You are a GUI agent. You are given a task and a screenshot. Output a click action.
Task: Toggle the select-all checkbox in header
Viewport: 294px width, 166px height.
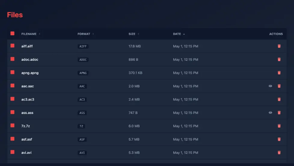12,33
